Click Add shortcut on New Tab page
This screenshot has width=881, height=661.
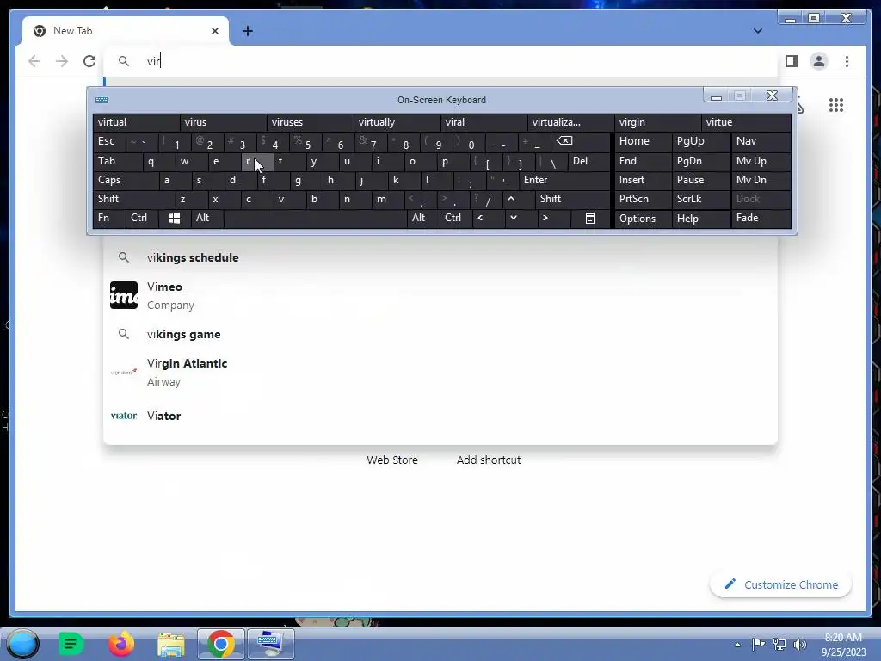(489, 460)
